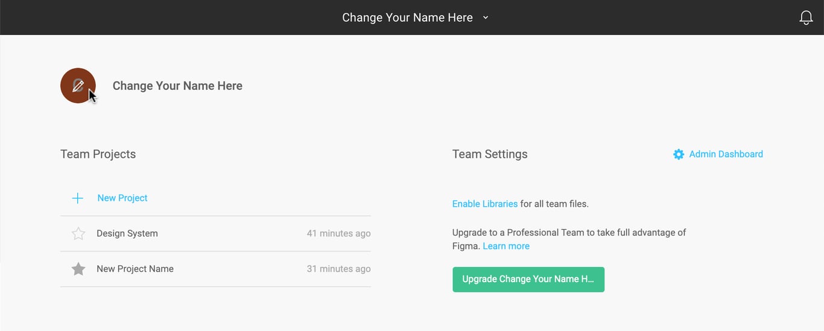Image resolution: width=824 pixels, height=331 pixels.
Task: Star the Design System project
Action: 78,233
